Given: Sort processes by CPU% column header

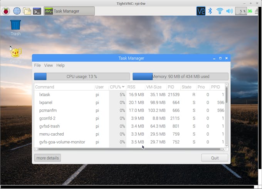Looking at the screenshot, I should pos(117,87).
